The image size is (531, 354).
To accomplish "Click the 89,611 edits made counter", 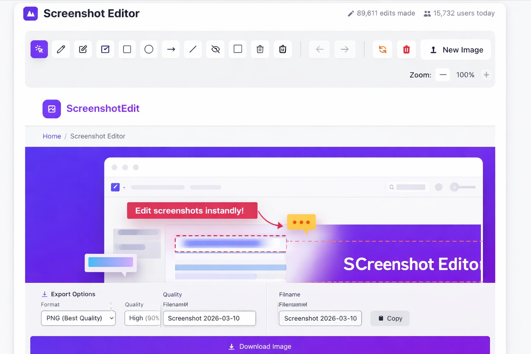I will 381,13.
